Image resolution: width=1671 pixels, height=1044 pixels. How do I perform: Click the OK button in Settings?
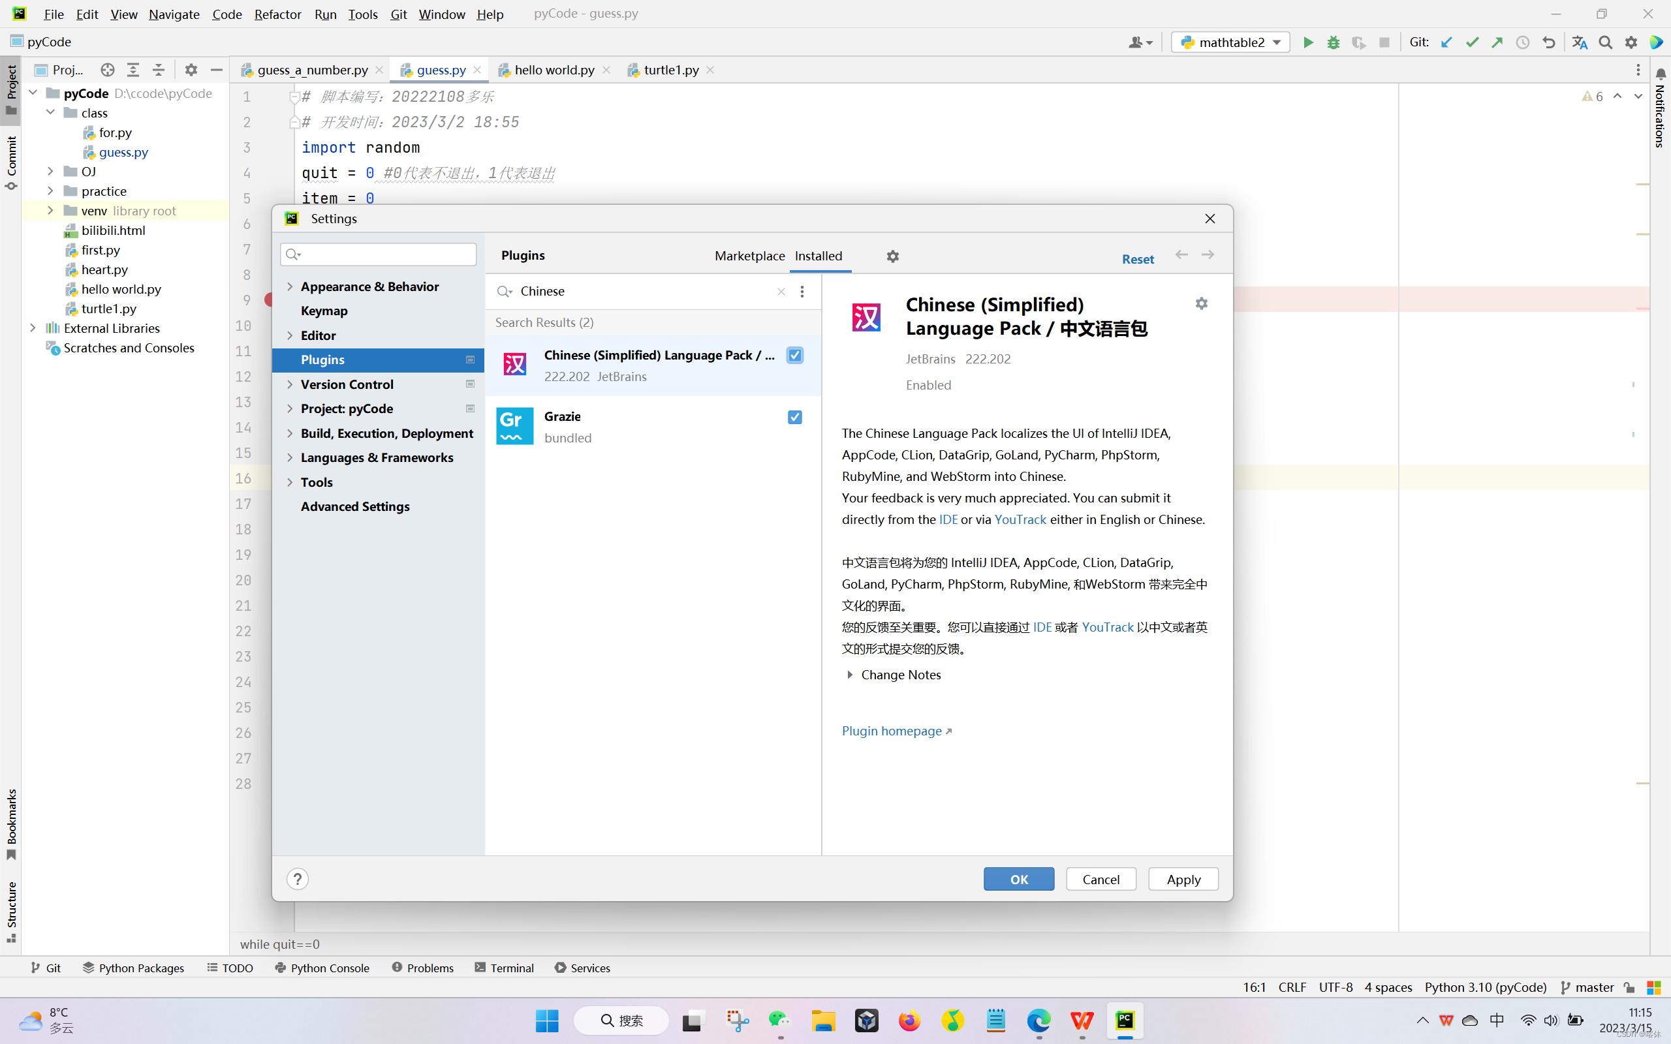(1018, 879)
